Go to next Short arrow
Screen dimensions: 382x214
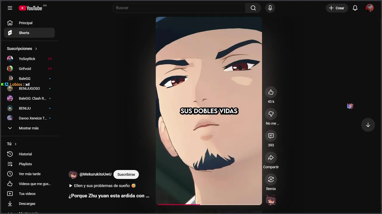[368, 125]
